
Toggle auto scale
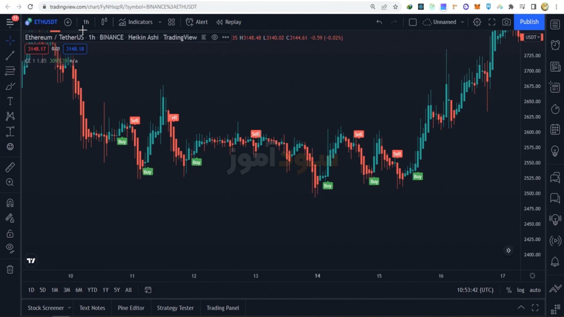535,290
